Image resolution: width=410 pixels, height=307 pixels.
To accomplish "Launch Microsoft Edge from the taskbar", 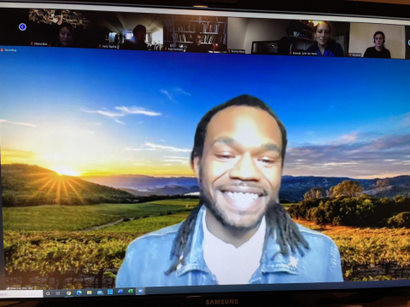I will tap(79, 293).
